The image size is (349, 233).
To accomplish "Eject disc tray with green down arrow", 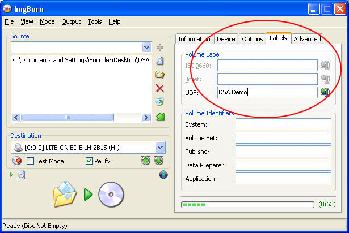I will [x=159, y=161].
